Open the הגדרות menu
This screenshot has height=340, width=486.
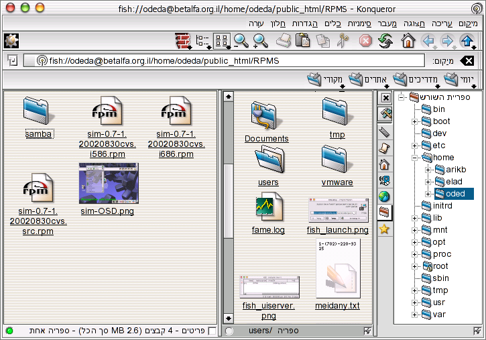point(304,23)
